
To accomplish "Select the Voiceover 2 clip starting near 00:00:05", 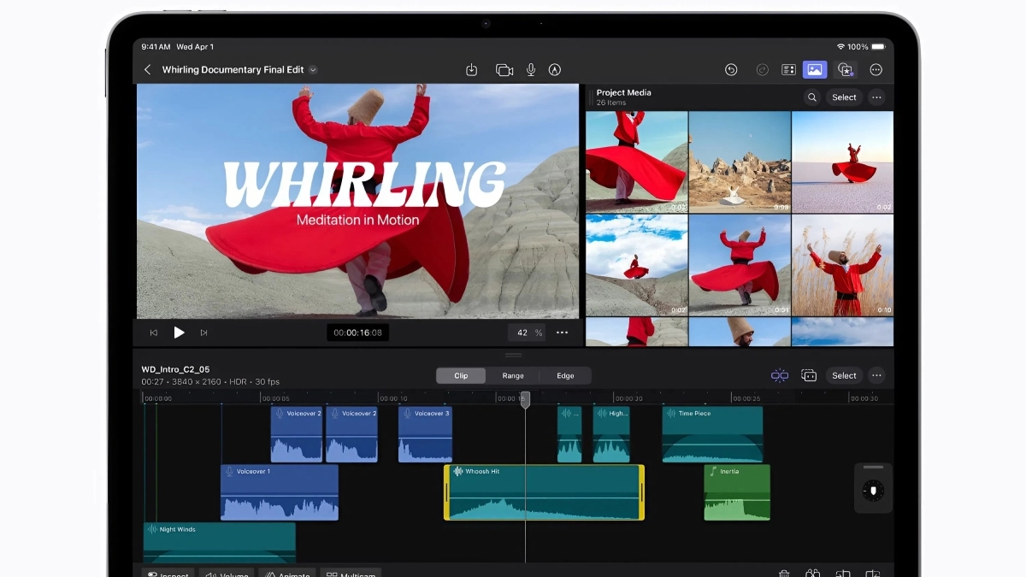I will click(297, 434).
